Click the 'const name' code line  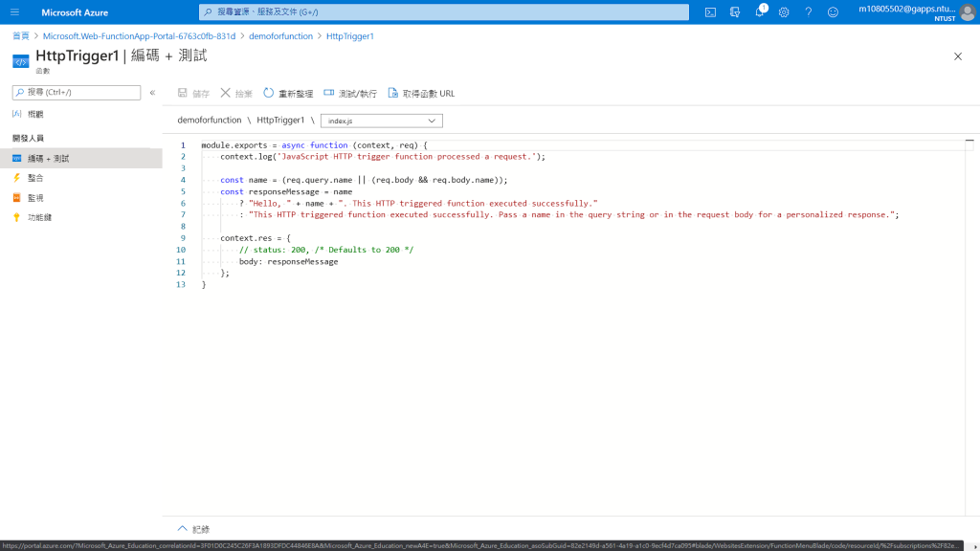coord(364,180)
